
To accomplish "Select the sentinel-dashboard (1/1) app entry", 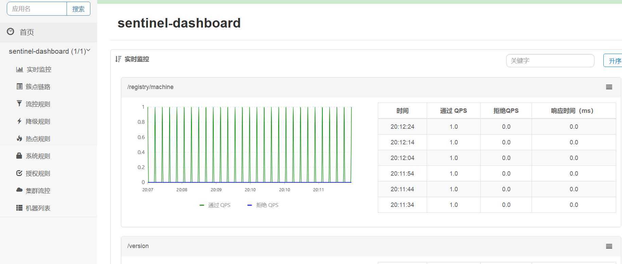I will pos(48,51).
